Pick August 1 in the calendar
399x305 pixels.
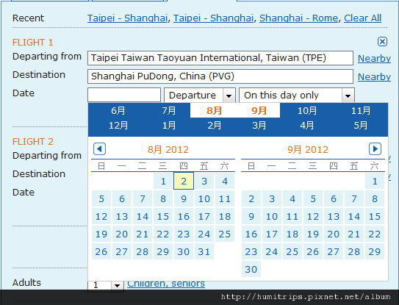pyautogui.click(x=163, y=181)
